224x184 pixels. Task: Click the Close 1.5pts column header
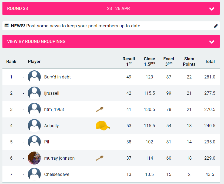click(x=149, y=61)
